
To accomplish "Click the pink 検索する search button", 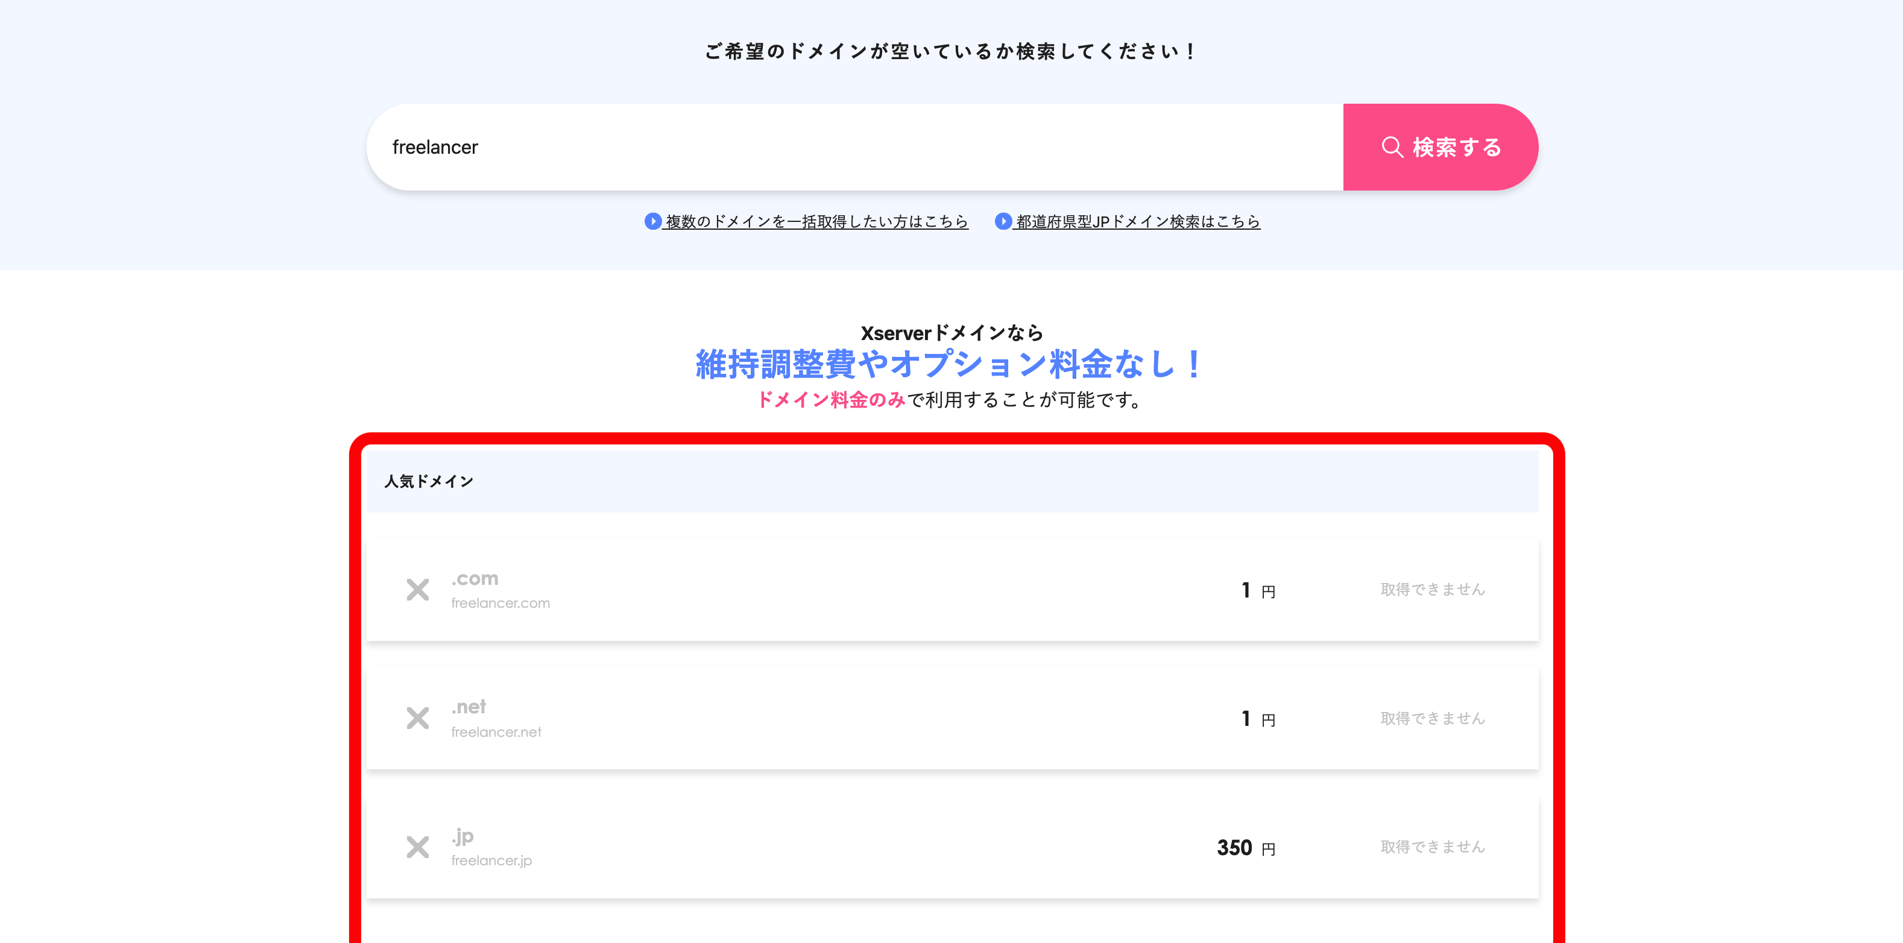I will 1441,147.
